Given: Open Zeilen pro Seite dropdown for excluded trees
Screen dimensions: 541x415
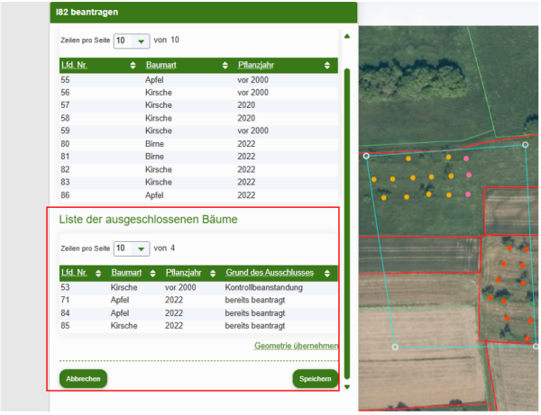Looking at the screenshot, I should click(x=132, y=248).
